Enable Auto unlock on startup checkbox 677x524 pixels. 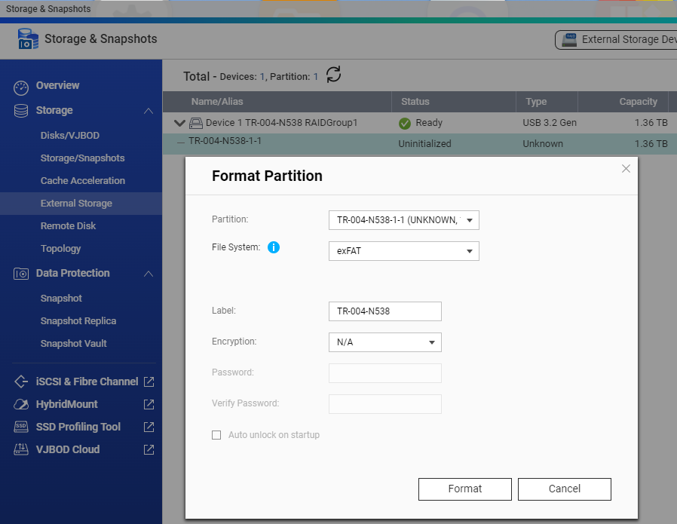(x=216, y=435)
